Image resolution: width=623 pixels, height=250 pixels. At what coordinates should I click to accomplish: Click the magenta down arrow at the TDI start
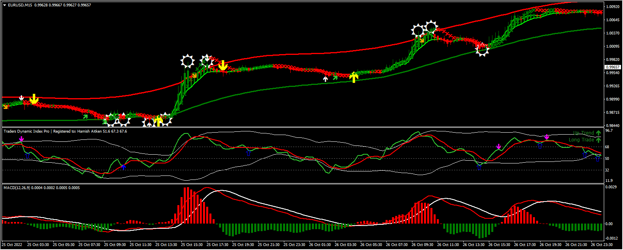[21, 138]
